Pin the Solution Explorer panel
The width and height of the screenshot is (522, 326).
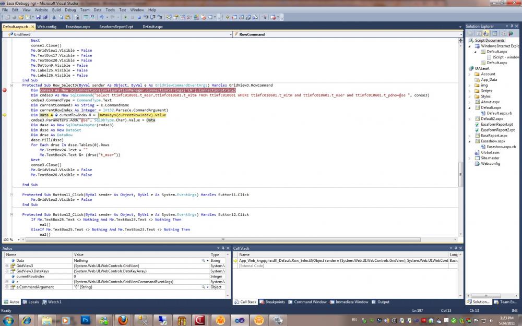[512, 26]
